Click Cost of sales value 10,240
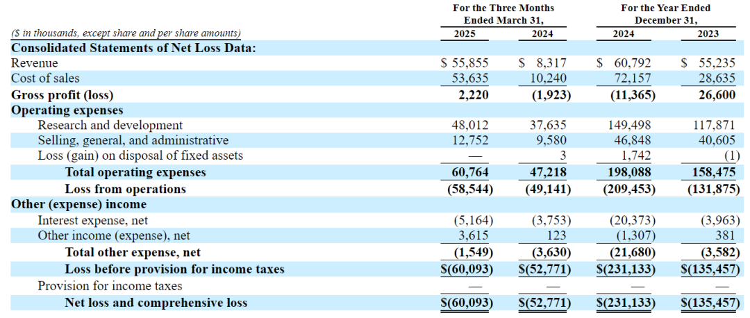This screenshot has width=750, height=318. point(548,78)
